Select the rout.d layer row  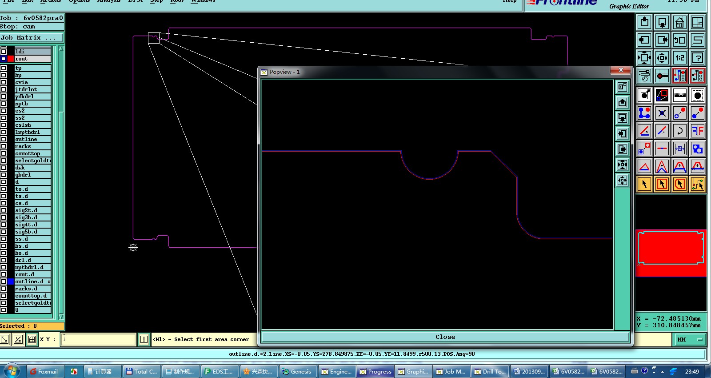pos(32,274)
